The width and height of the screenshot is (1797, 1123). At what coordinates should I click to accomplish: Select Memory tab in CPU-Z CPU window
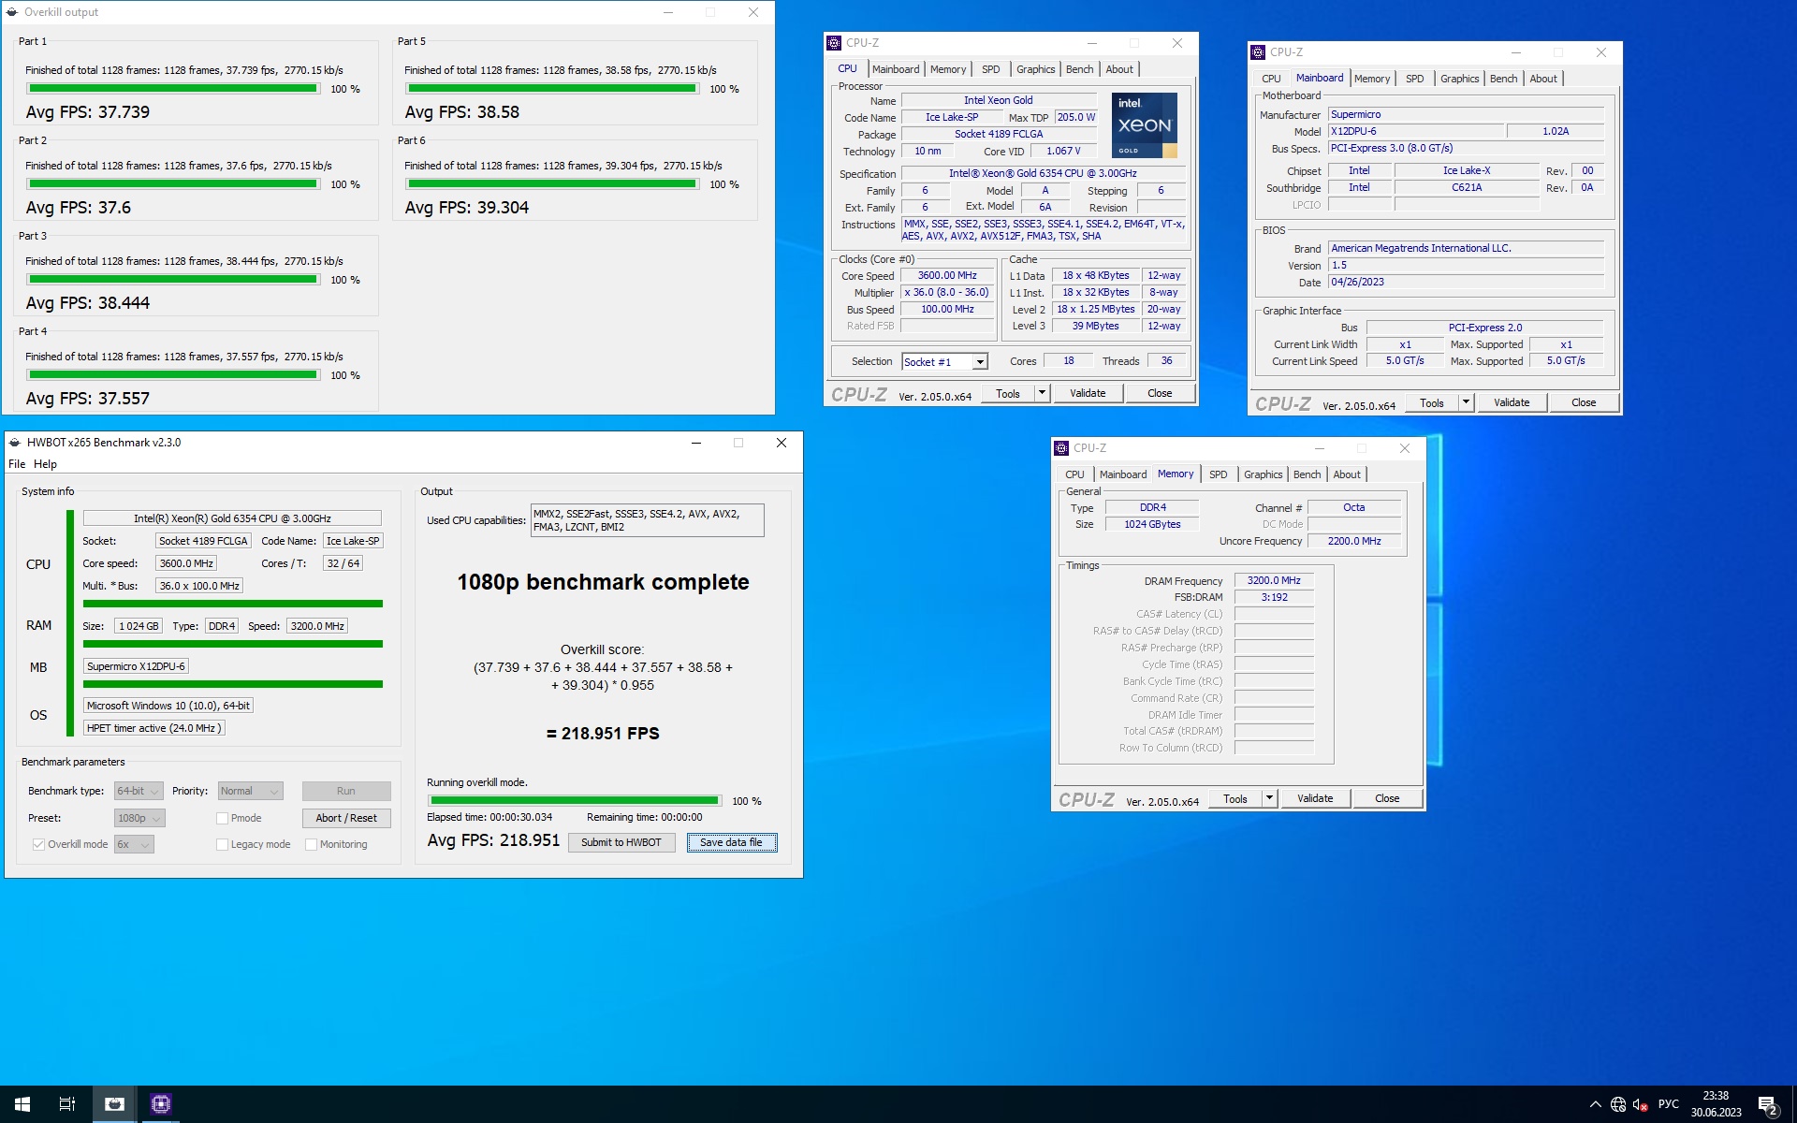[x=947, y=69]
